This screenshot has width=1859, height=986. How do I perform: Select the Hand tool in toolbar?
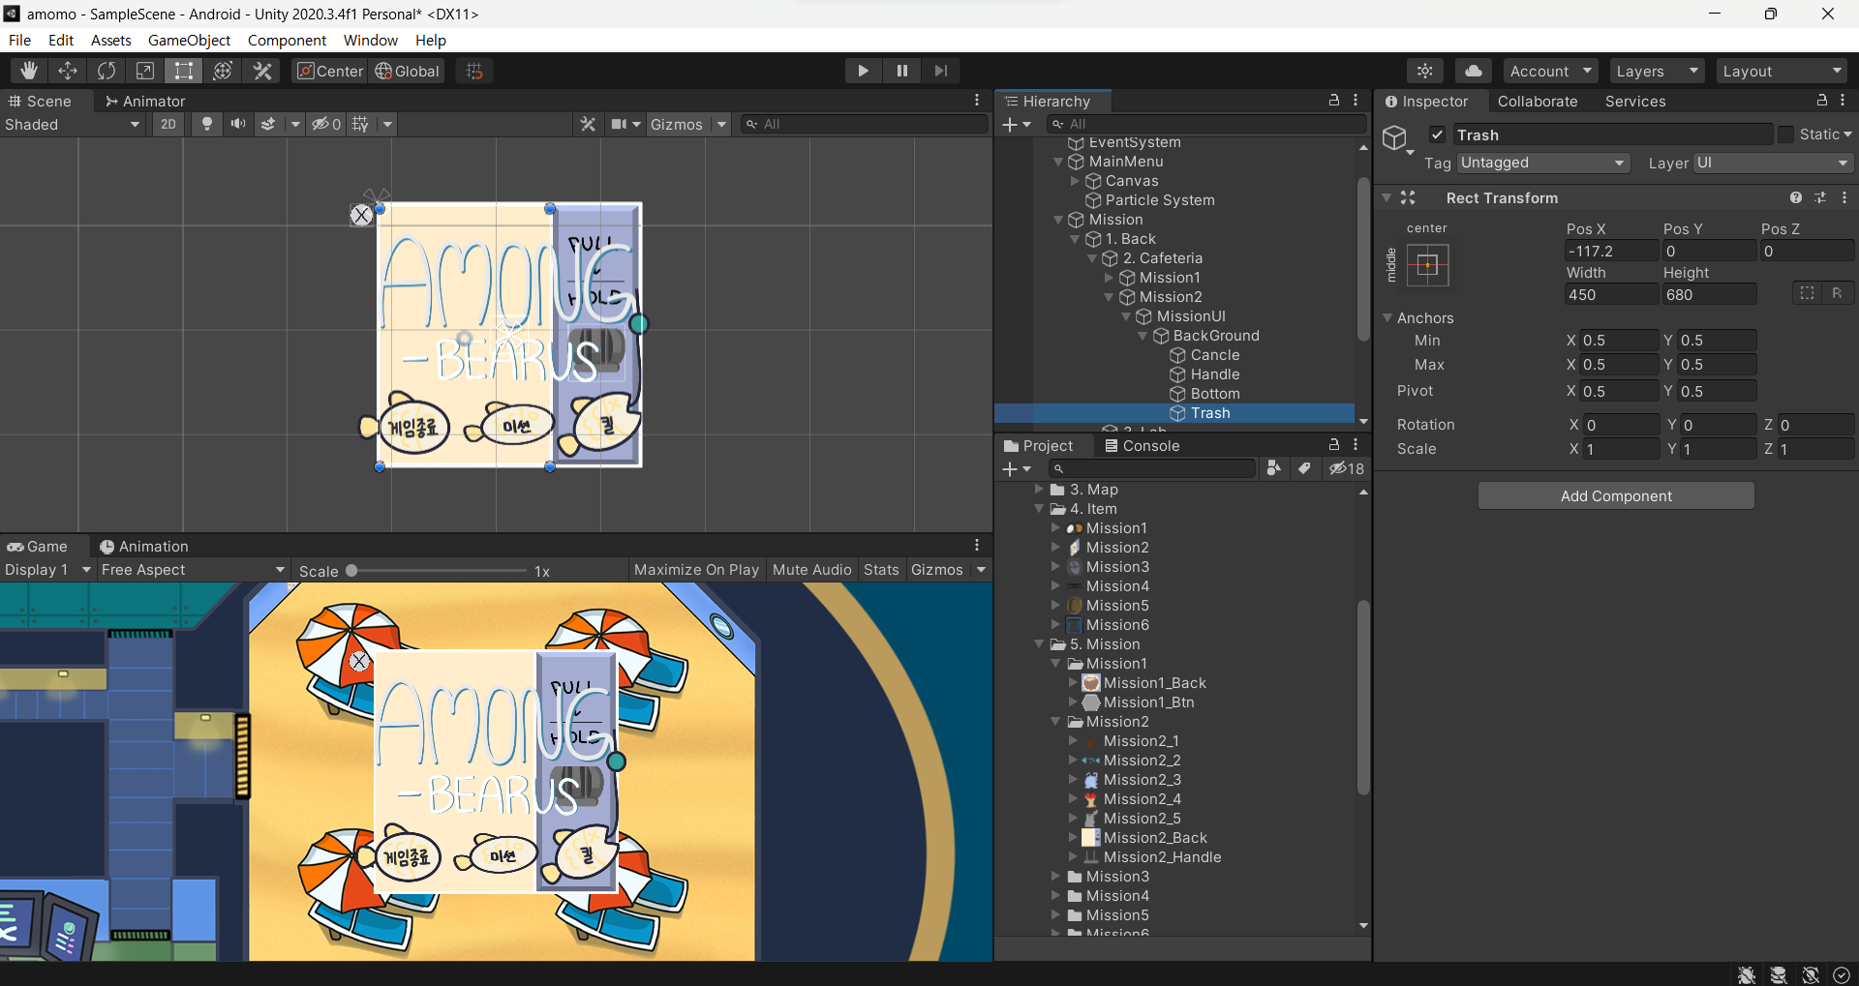tap(29, 71)
